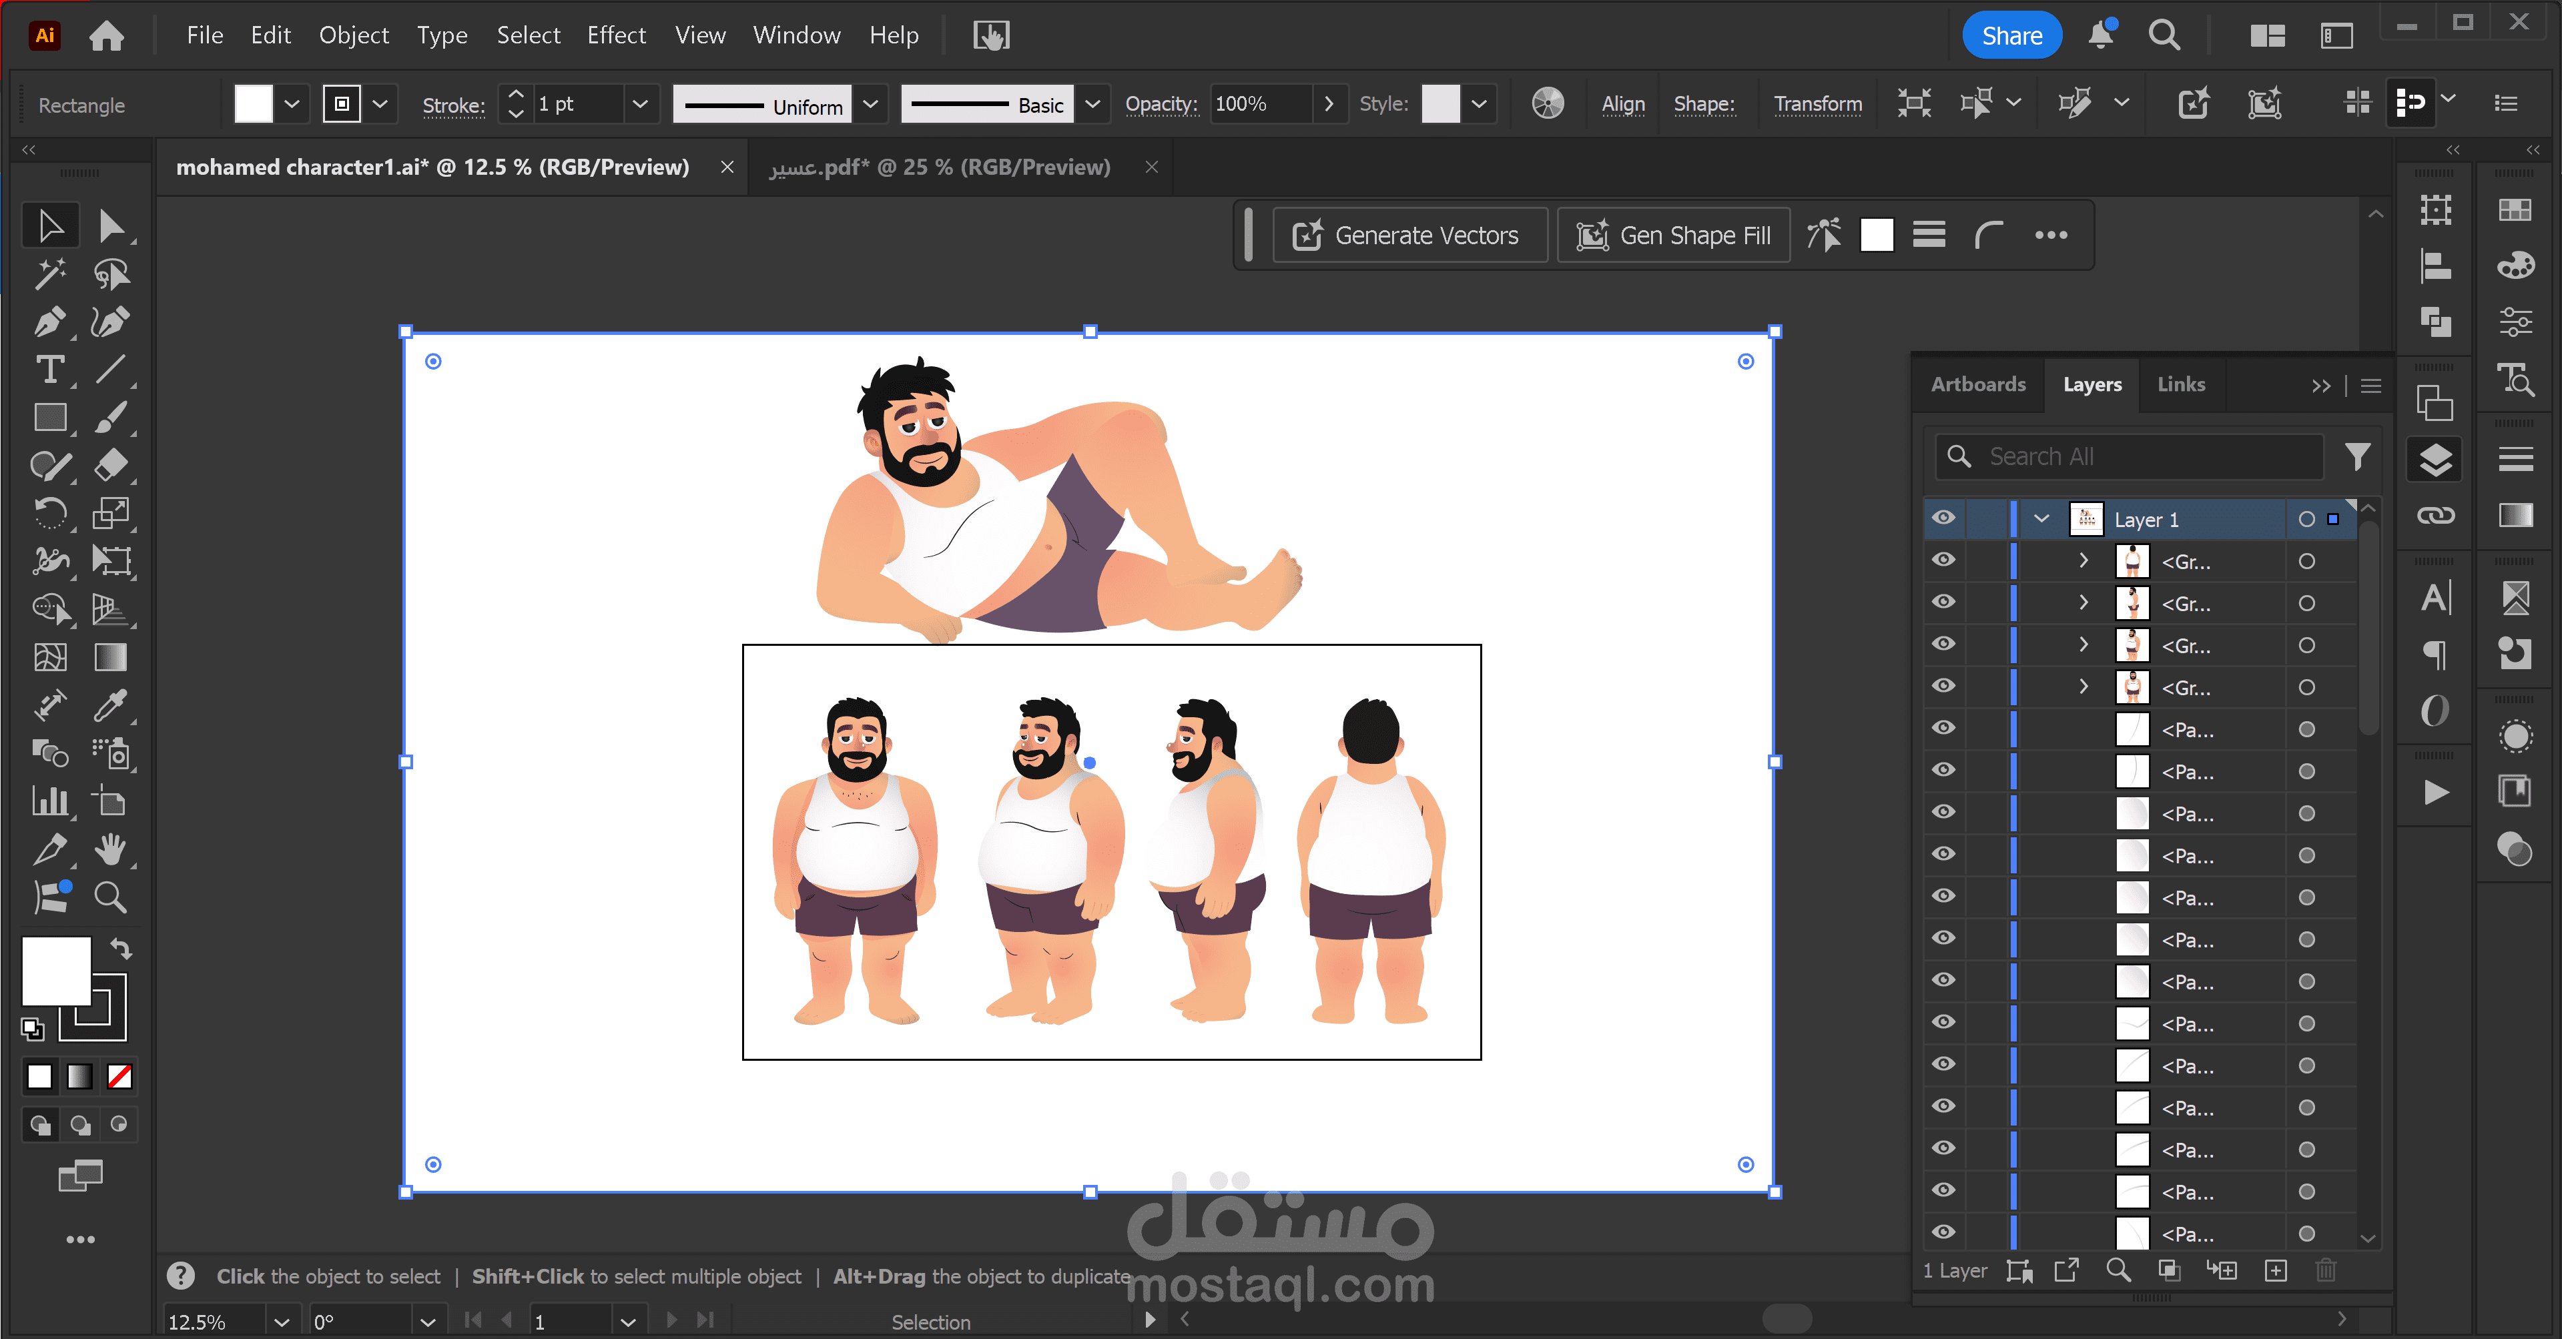Toggle visibility of the first group sublayer
Screen dimensions: 2562x1339
click(1943, 560)
